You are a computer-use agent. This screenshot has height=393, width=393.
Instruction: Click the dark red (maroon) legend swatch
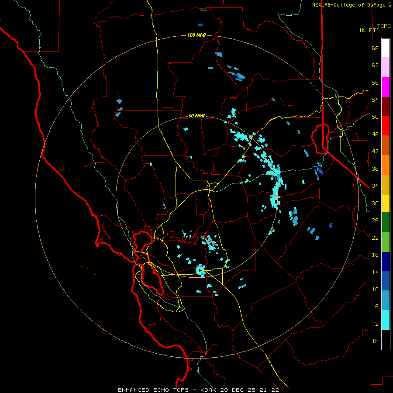[x=386, y=106]
